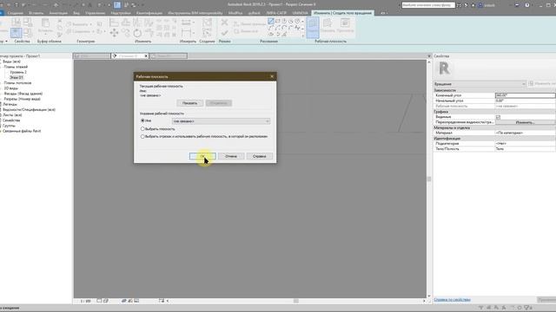The width and height of the screenshot is (556, 312).
Task: Click the green checkmark Finish mode icon
Action: pos(224,33)
